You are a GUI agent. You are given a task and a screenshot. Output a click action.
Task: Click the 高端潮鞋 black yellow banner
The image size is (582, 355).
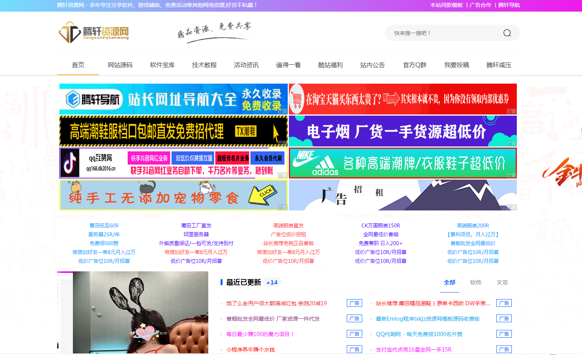coord(173,131)
